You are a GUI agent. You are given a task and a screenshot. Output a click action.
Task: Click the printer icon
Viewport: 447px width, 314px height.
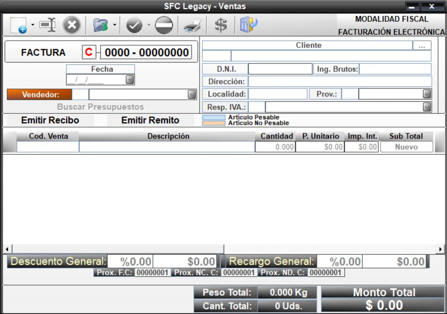pos(193,25)
